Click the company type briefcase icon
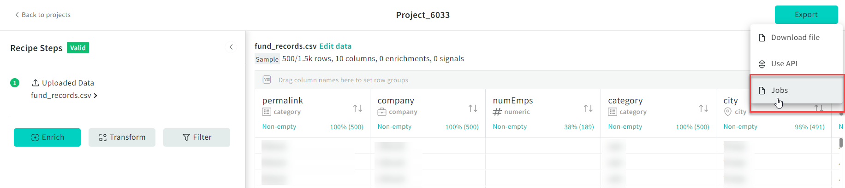 pyautogui.click(x=381, y=112)
